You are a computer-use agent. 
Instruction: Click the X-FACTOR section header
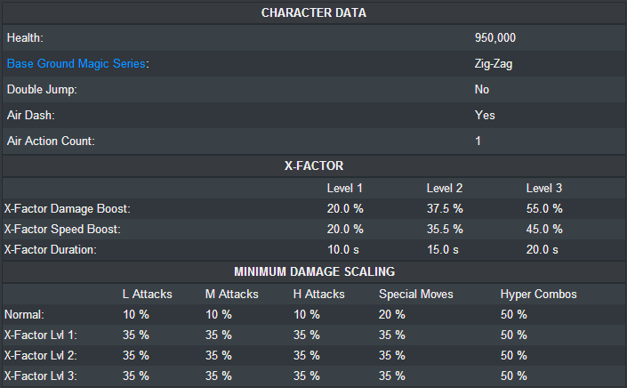pos(313,166)
